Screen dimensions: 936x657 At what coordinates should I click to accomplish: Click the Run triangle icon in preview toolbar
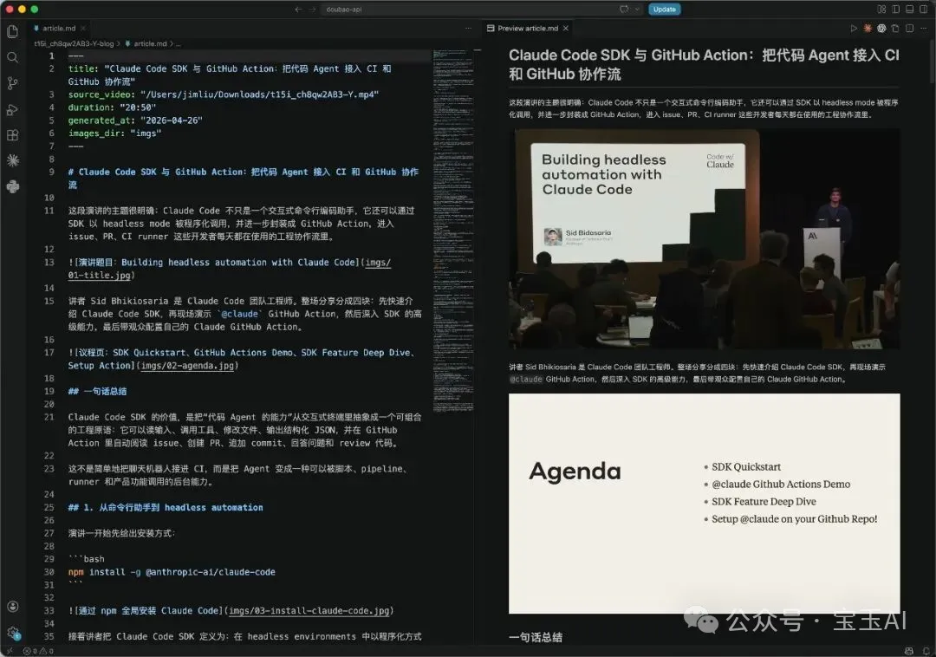tap(854, 28)
